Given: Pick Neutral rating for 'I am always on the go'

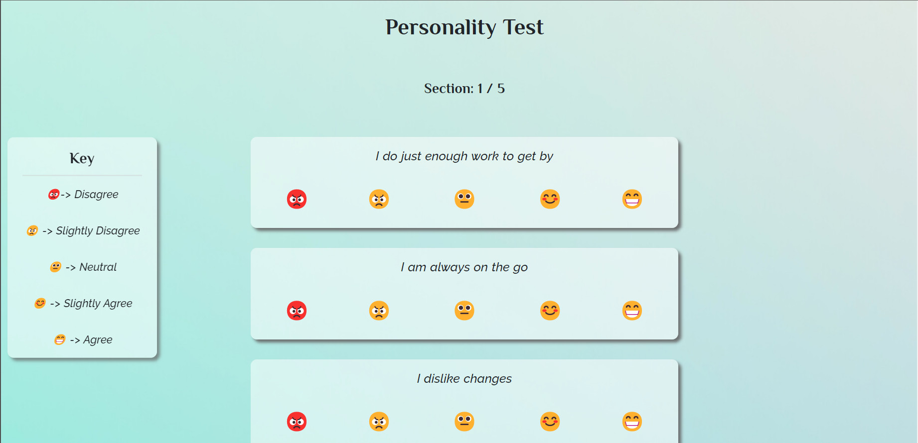Looking at the screenshot, I should [464, 310].
